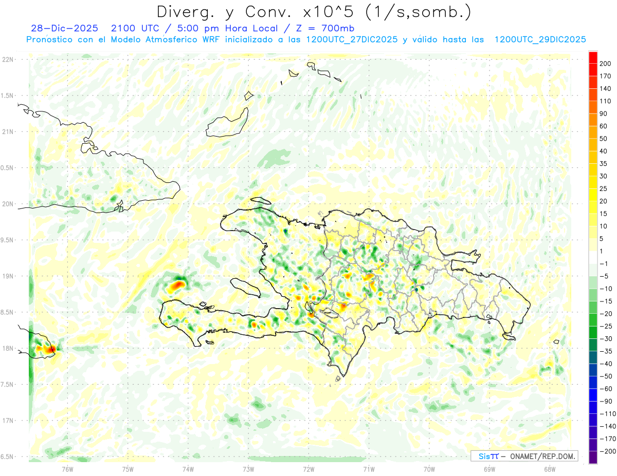Click the "8.5N" latitude label
This screenshot has height=476, width=617.
tap(8, 312)
